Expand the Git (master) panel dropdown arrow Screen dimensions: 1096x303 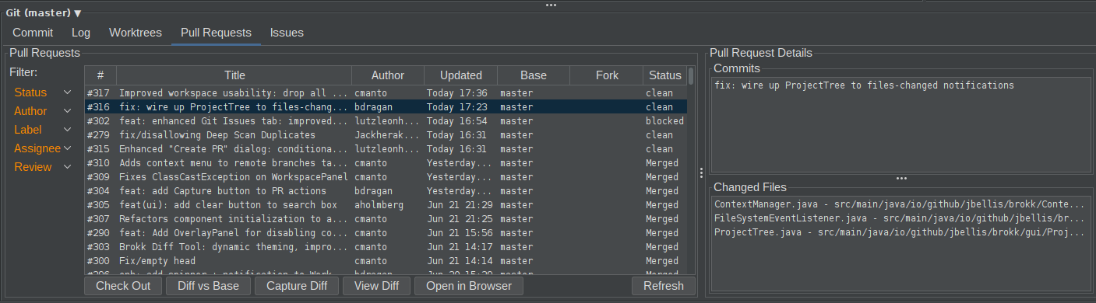(x=77, y=13)
